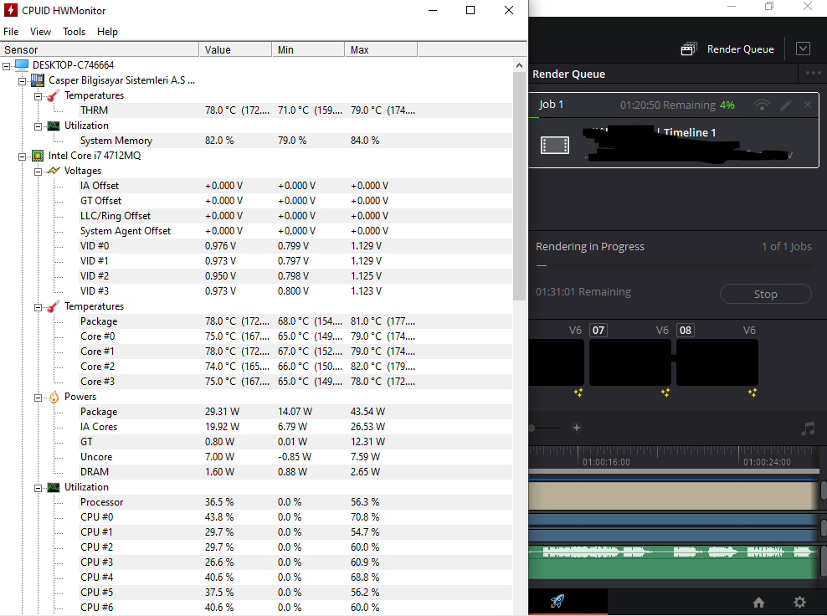Click the Sensor column header
Screen dimensions: 827x616
100,49
